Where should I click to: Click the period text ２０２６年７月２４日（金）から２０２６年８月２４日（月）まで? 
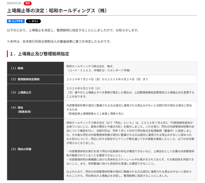[107, 79]
